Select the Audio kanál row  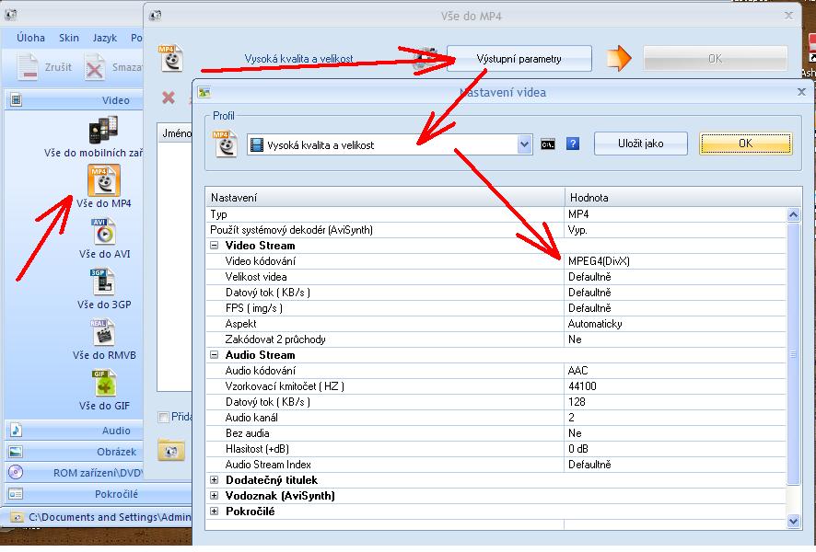point(495,418)
